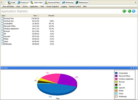This screenshot has width=138, height=100.
Task: Click the Remote Control policy button
Action: click(x=75, y=6)
